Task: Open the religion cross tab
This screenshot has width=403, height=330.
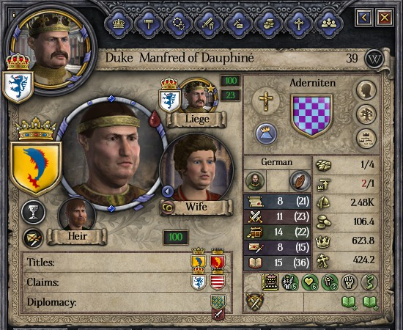Action: (299, 24)
